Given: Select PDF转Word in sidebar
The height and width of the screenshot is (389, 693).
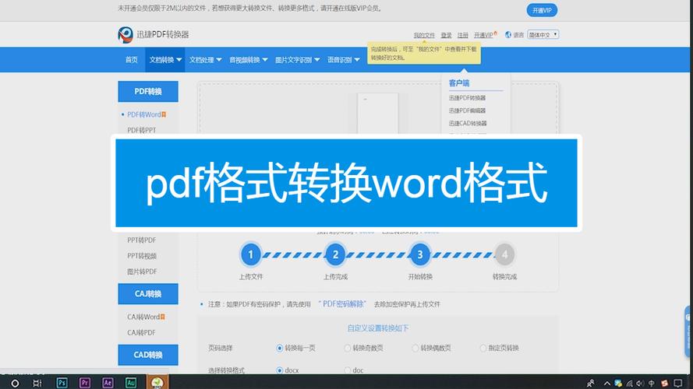Looking at the screenshot, I should (x=146, y=114).
